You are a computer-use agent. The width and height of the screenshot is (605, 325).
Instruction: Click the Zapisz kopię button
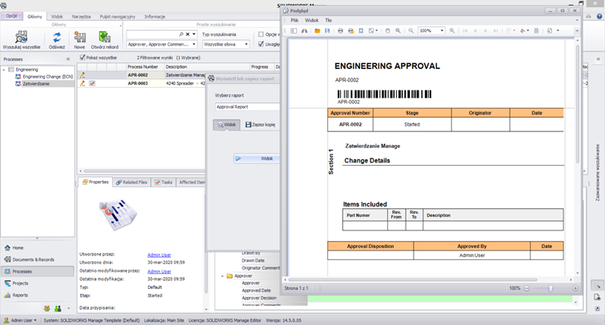click(260, 125)
